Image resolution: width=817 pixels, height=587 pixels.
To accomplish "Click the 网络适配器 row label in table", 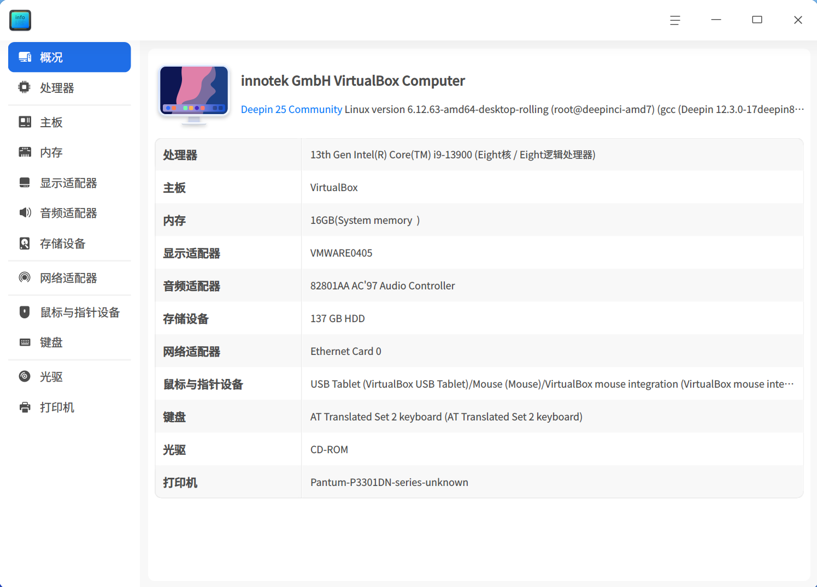I will pos(192,352).
